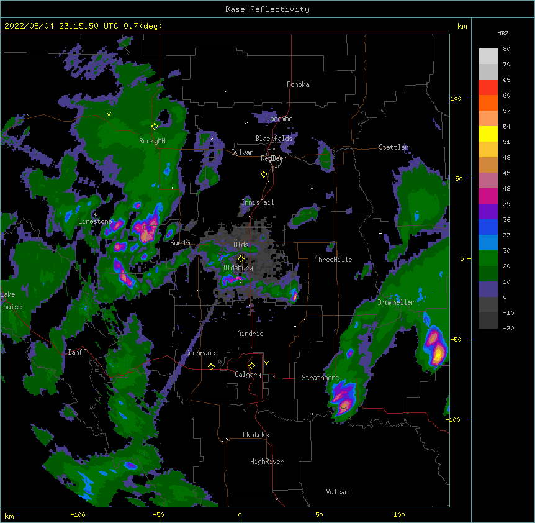Click the intense storm cell east of Drumheller

435,348
